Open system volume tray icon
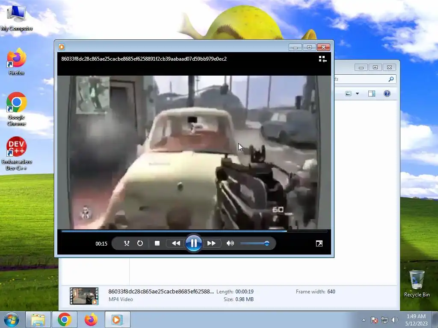Screen dimensions: 438x328 coord(395,320)
